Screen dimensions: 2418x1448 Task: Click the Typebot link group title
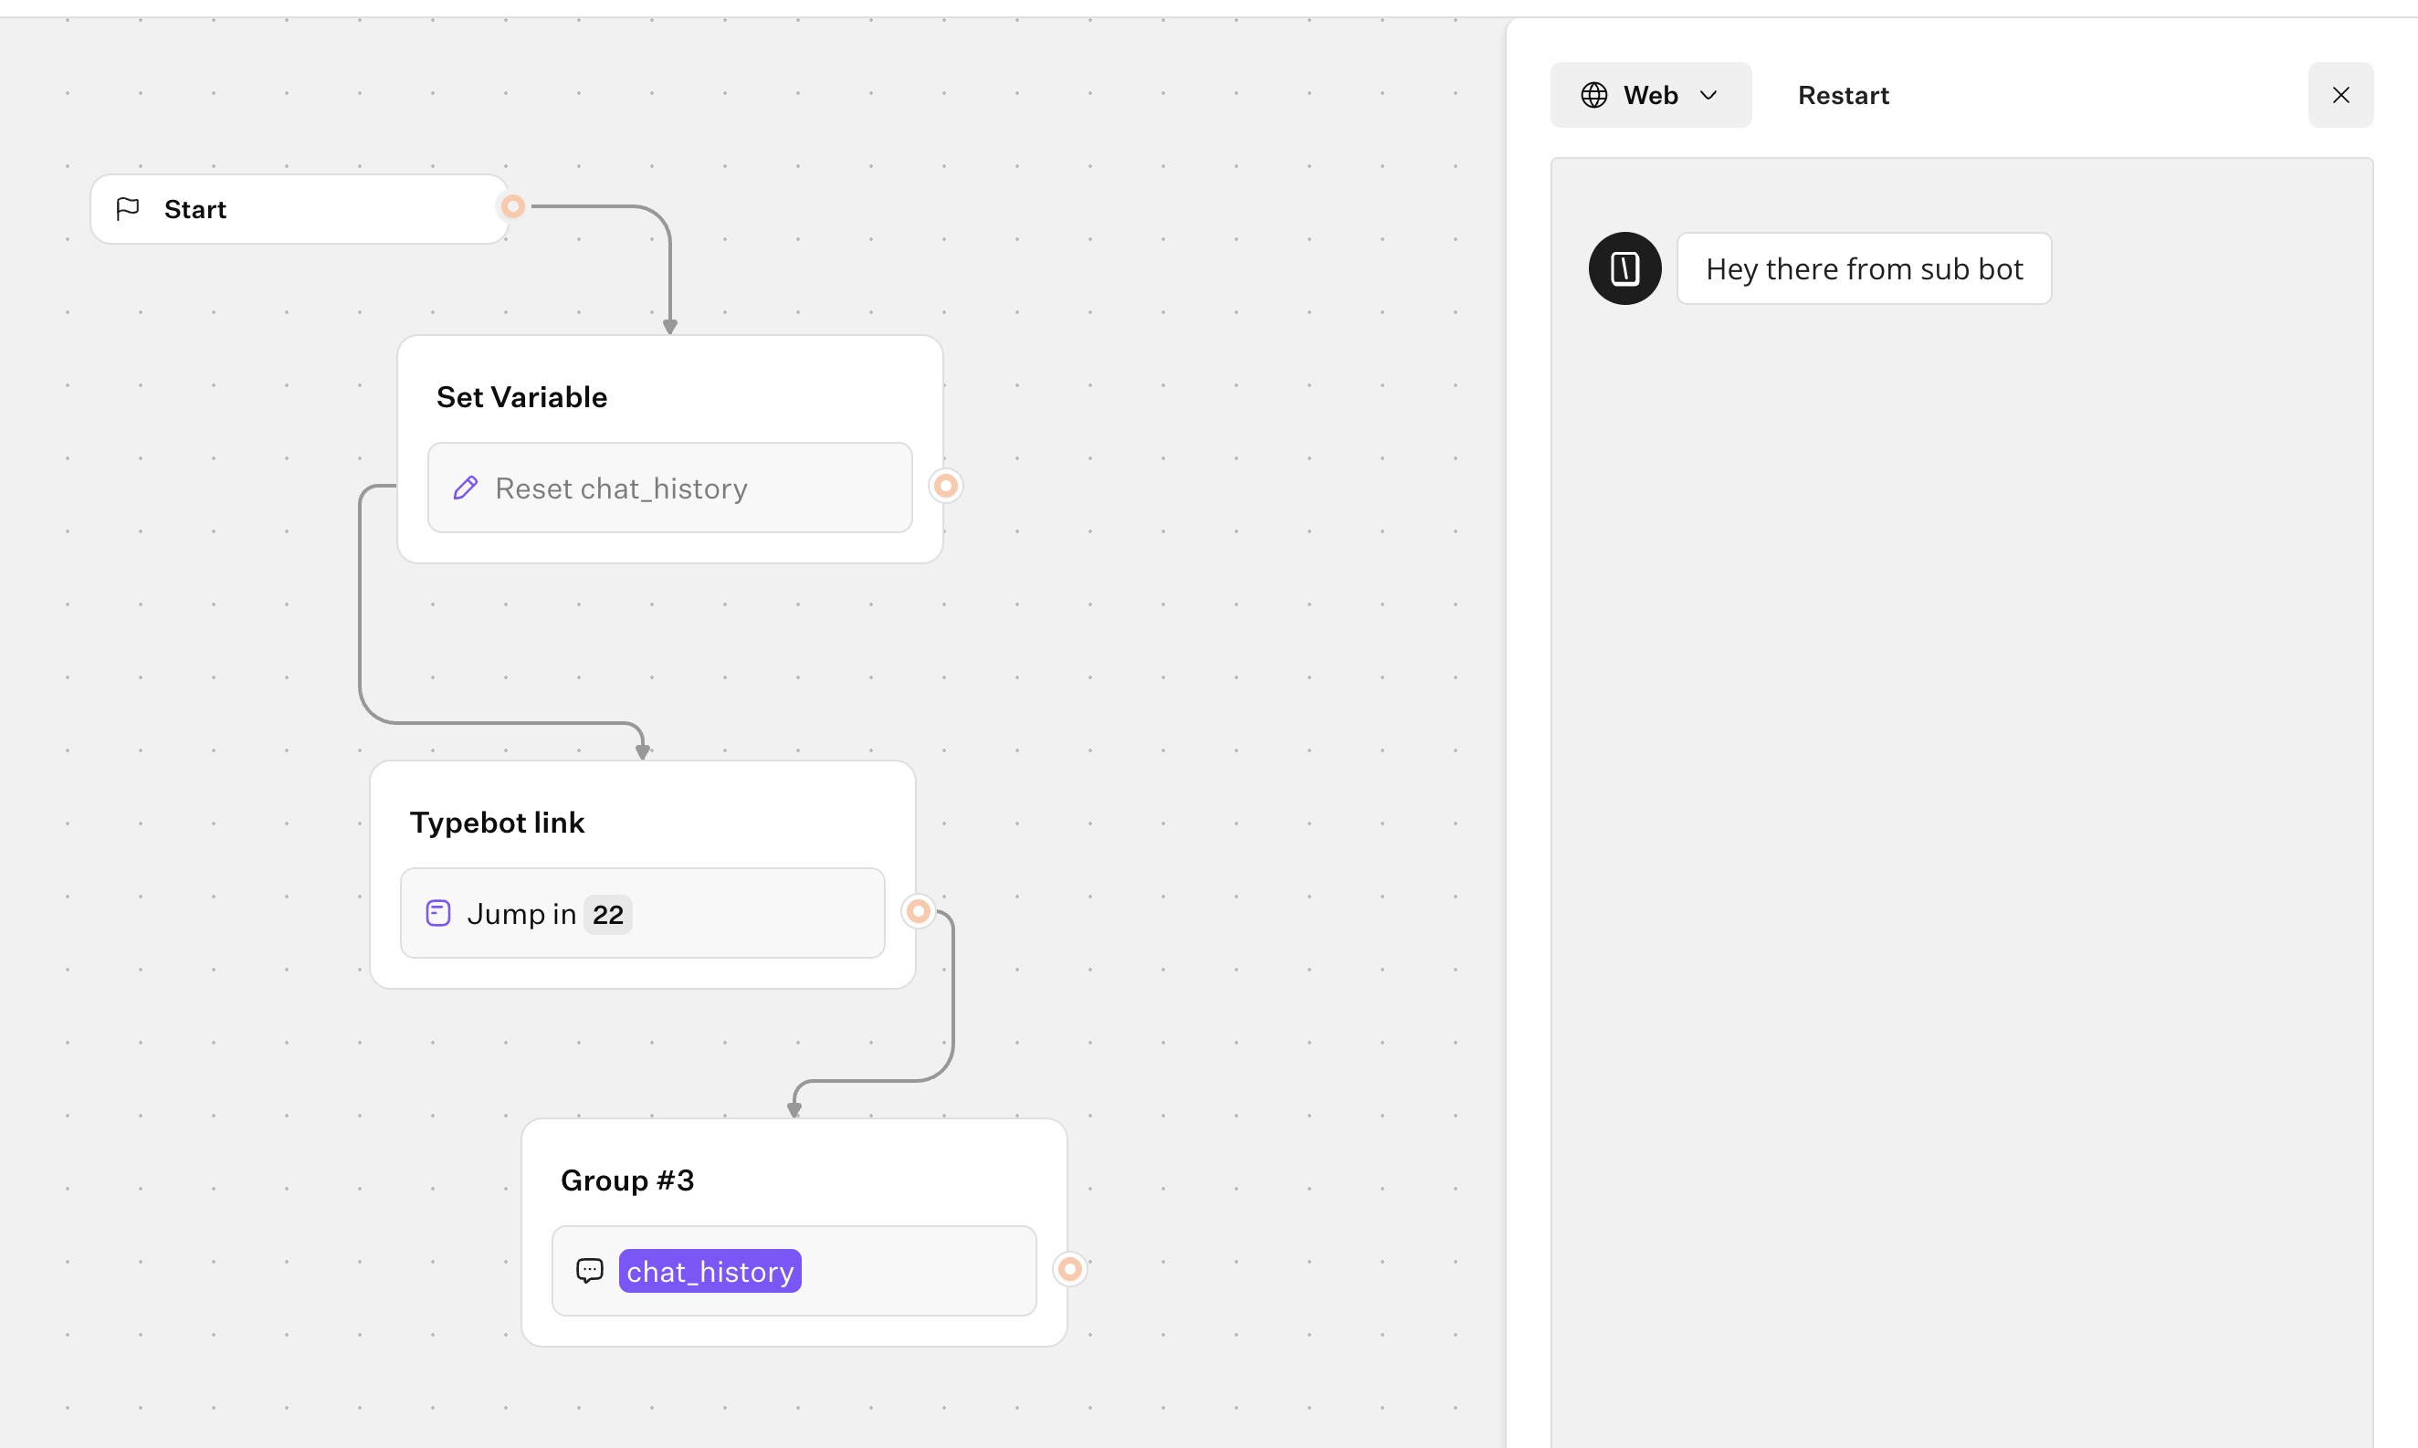(497, 823)
